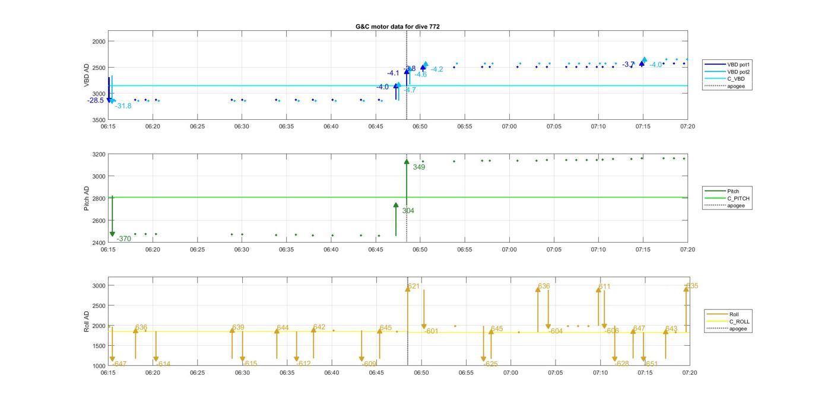The height and width of the screenshot is (411, 831).
Task: Click the '635' roll data label
Action: [692, 286]
